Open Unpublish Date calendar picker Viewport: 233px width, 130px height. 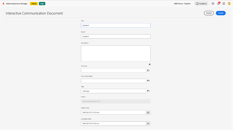pyautogui.click(x=148, y=123)
